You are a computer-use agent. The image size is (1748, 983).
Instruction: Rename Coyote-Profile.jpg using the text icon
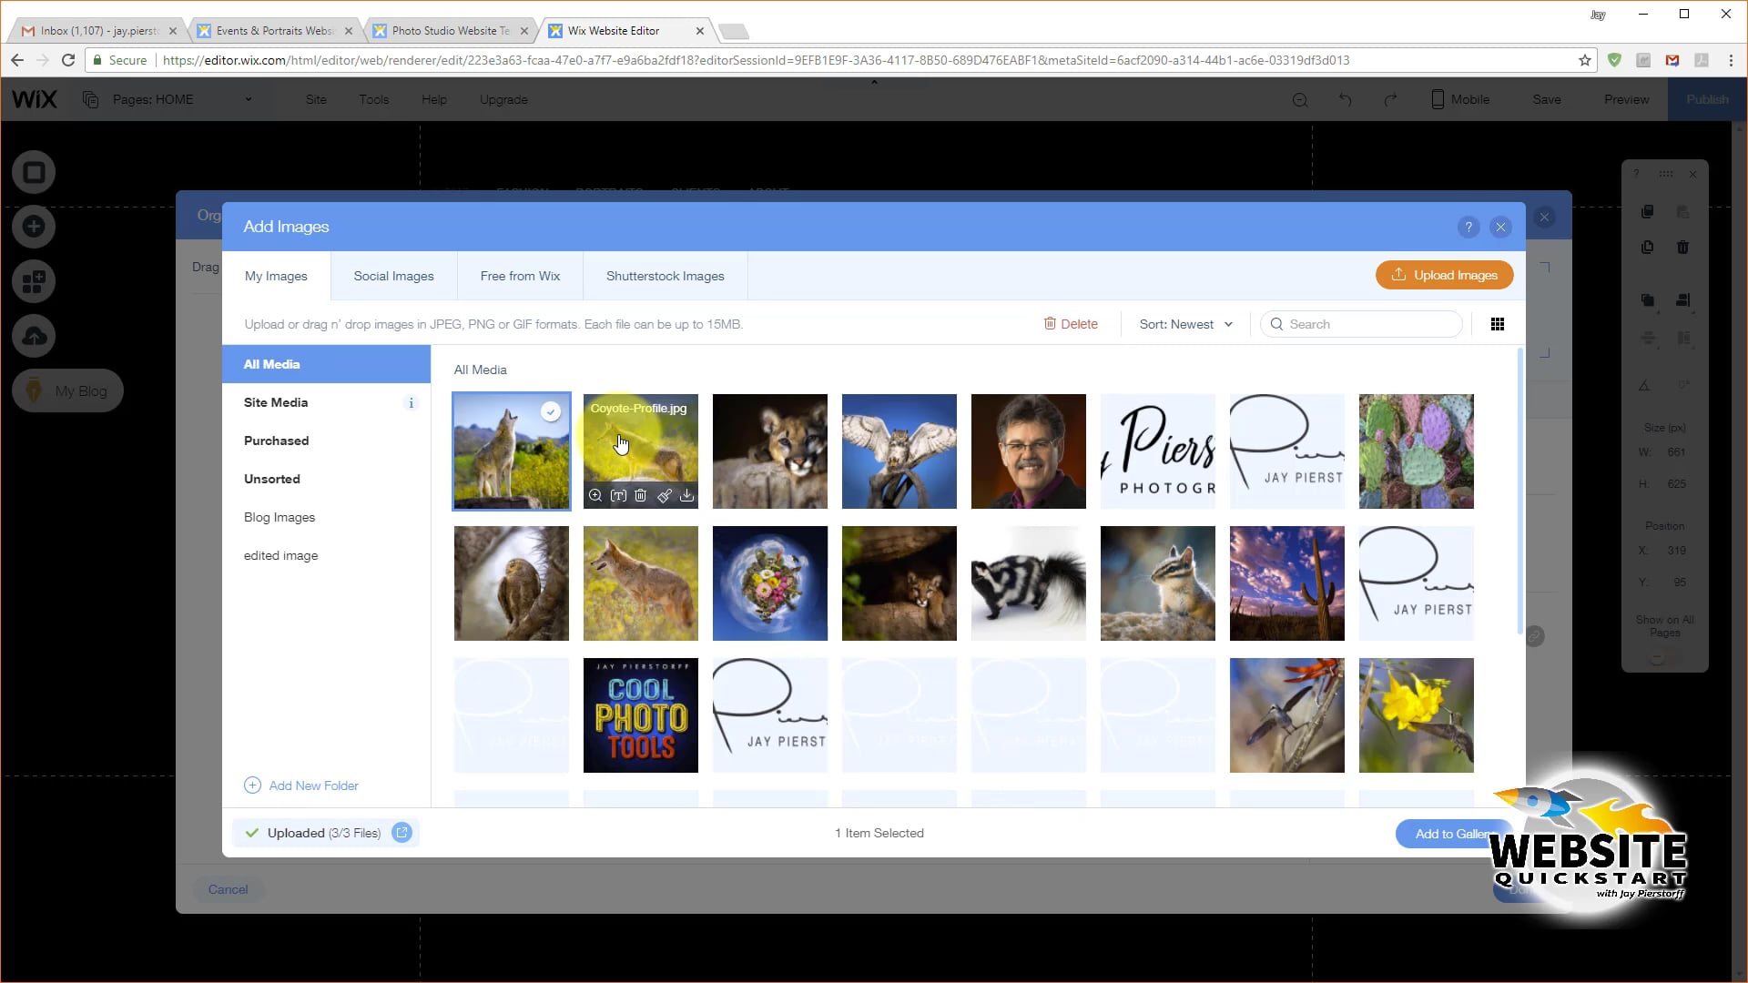coord(618,495)
